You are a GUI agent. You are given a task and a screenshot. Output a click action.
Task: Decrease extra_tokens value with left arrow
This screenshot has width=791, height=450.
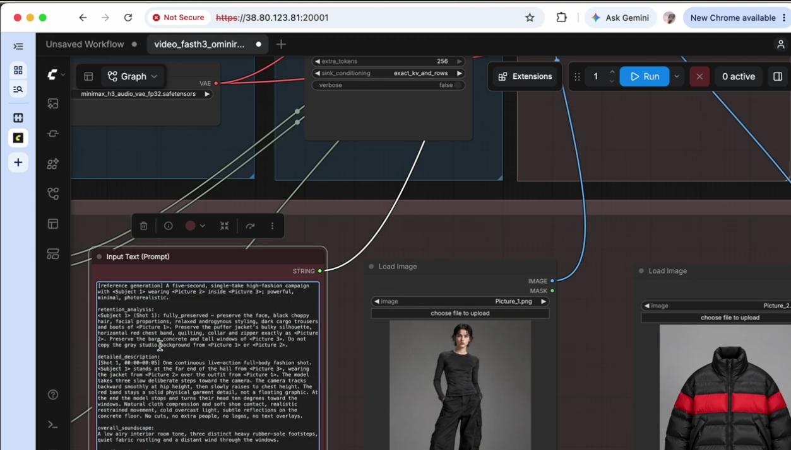click(x=318, y=61)
